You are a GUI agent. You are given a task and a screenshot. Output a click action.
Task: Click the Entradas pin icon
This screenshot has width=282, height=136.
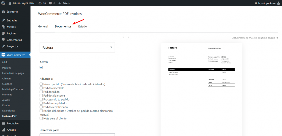tap(3, 20)
